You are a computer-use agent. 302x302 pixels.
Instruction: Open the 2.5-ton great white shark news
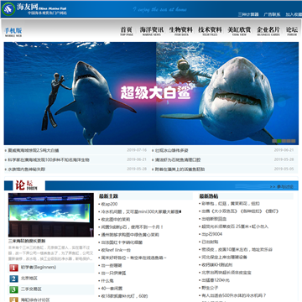tap(34, 150)
